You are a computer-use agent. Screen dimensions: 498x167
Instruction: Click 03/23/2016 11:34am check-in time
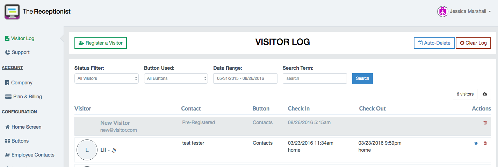point(311,143)
